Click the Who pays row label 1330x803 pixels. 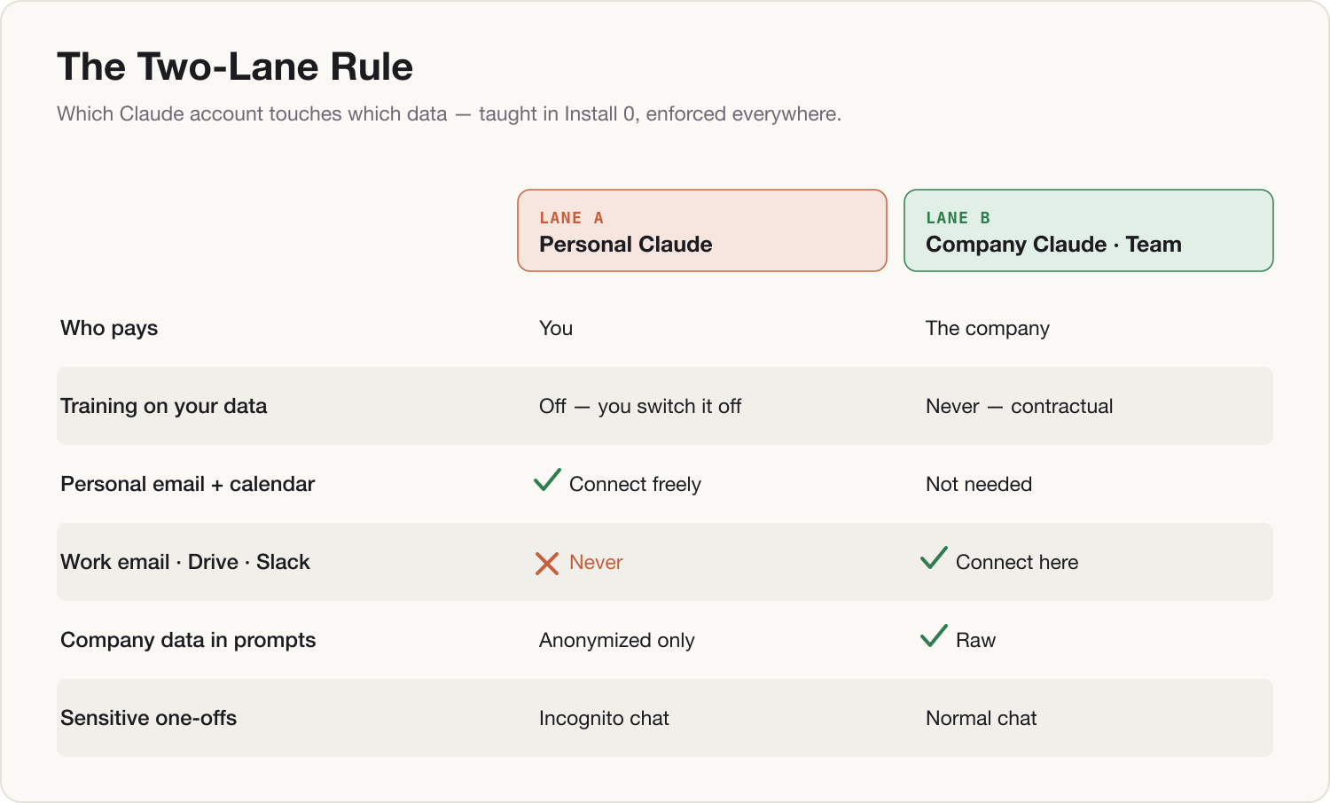click(109, 328)
